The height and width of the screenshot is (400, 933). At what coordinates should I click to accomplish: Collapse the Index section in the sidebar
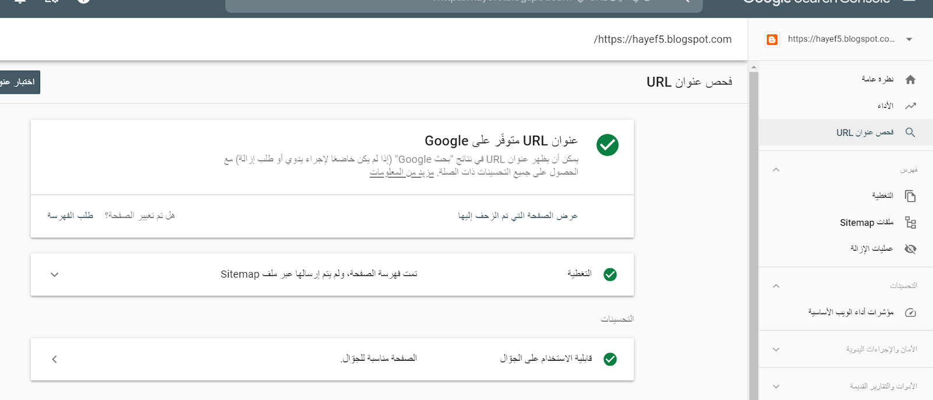(x=776, y=170)
